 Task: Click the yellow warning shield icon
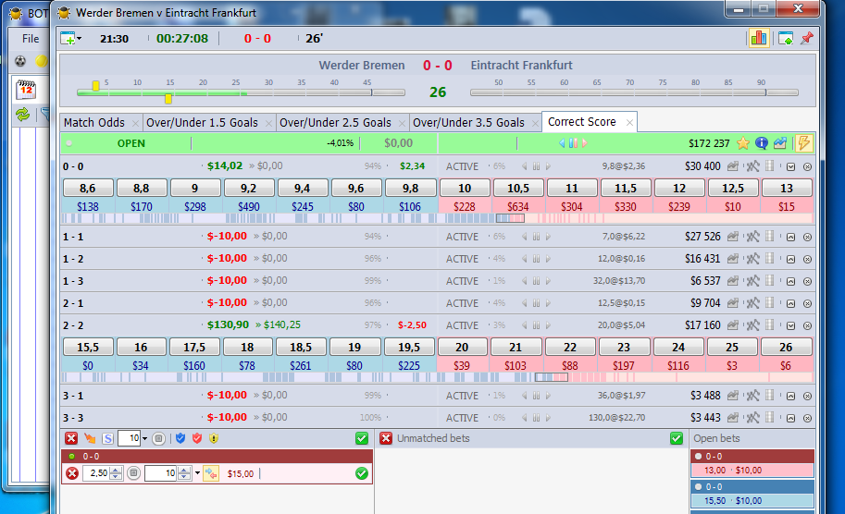pos(214,438)
